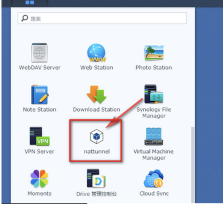The width and height of the screenshot is (223, 204).
Task: Click the 'WebDAV Server' label
Action: [40, 67]
